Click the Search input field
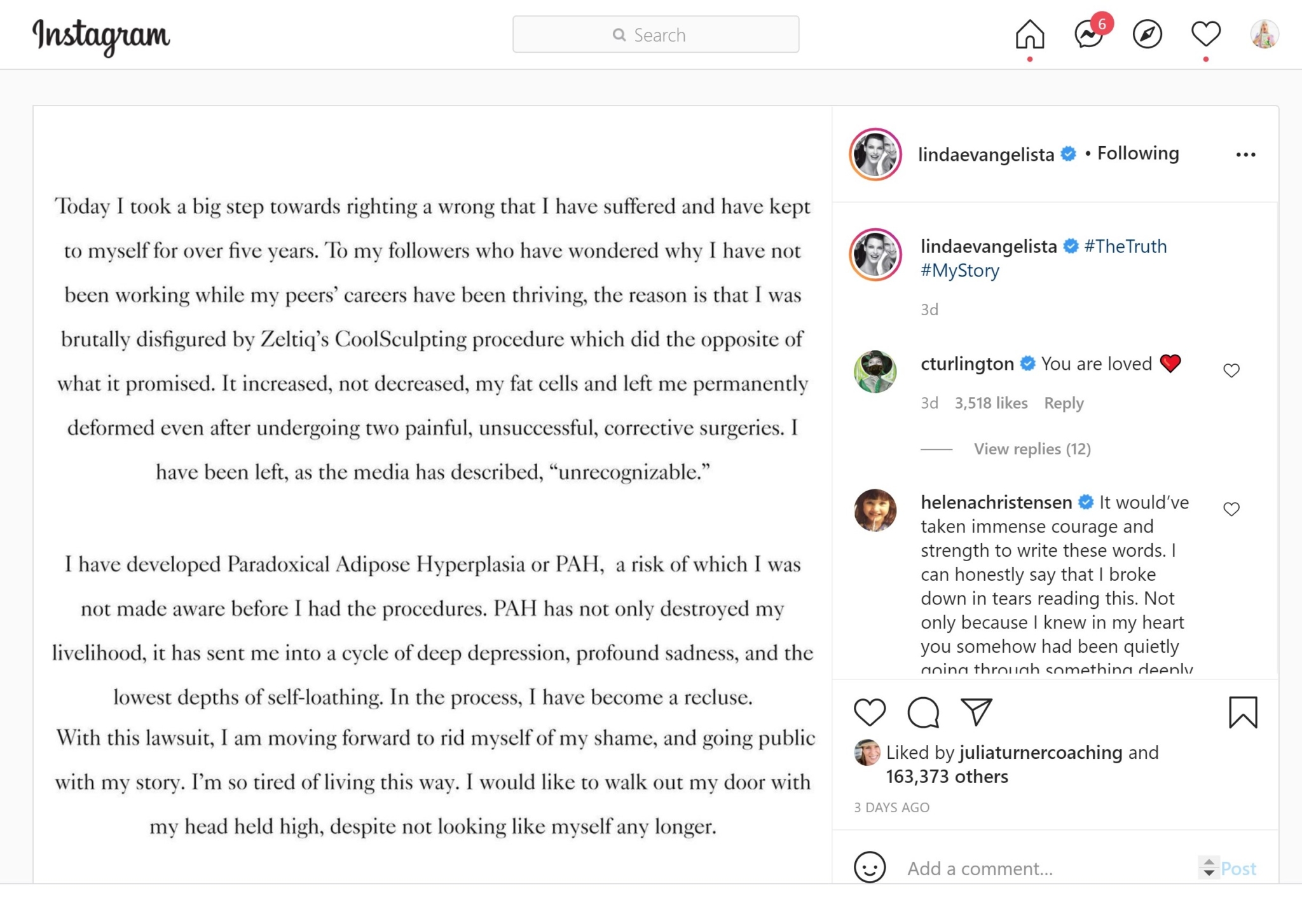This screenshot has width=1302, height=905. click(655, 34)
